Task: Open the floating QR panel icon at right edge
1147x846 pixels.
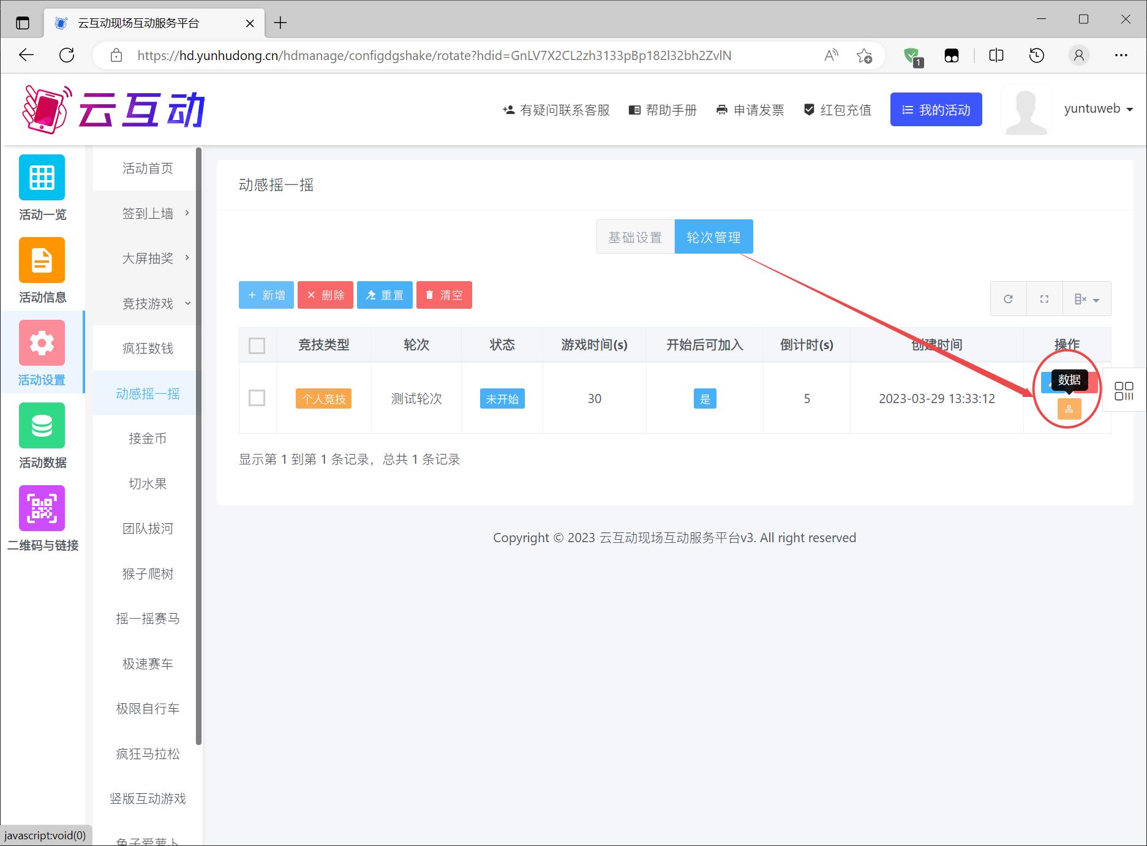Action: coord(1124,391)
